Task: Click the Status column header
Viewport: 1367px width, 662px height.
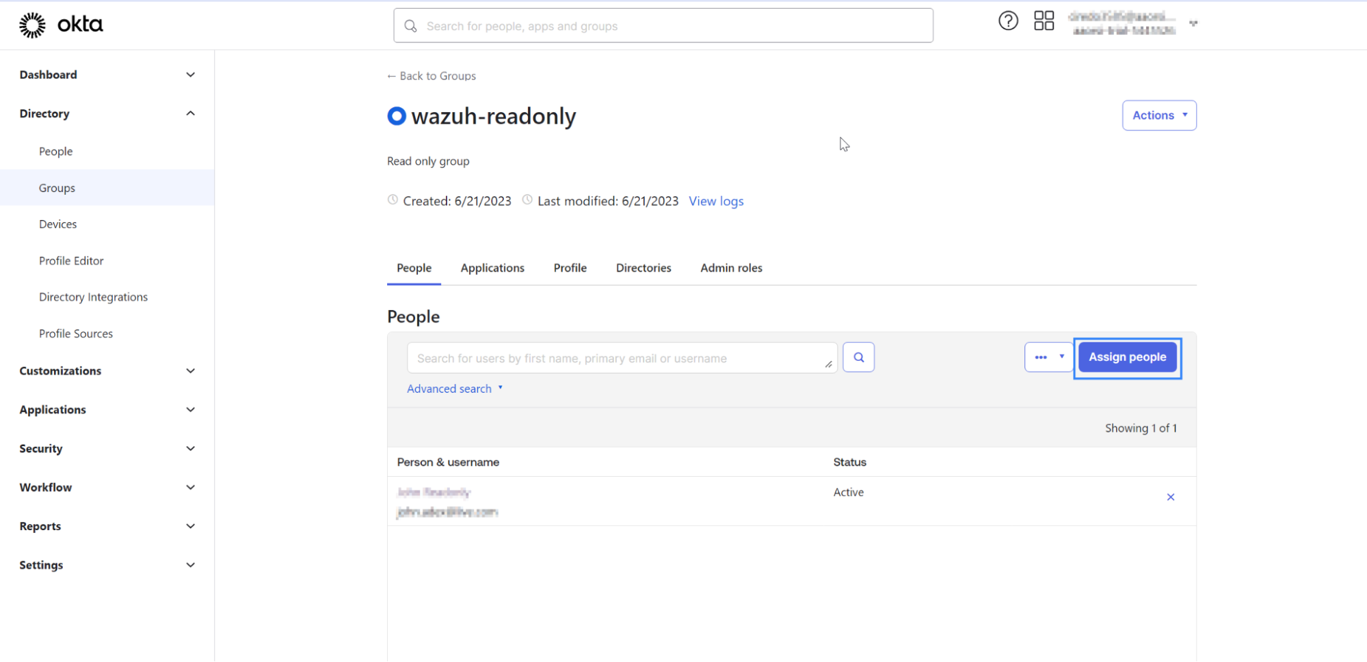Action: pyautogui.click(x=849, y=463)
